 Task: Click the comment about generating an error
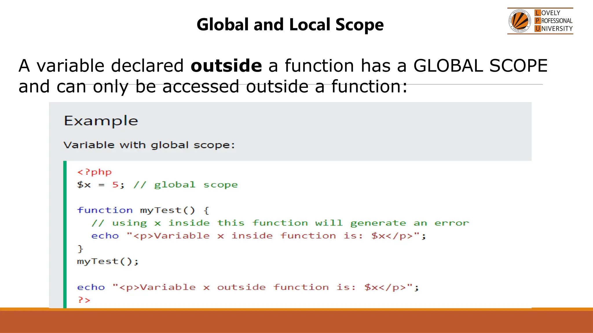(x=280, y=223)
